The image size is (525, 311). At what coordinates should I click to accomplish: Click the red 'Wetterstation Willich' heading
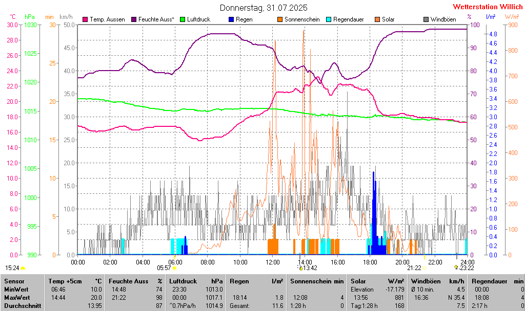coord(488,7)
